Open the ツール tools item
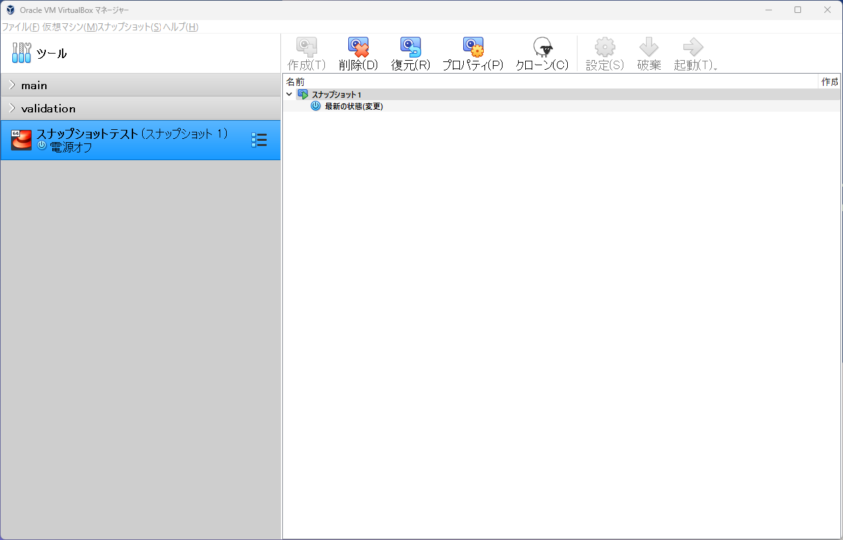This screenshot has height=540, width=843. (141, 54)
